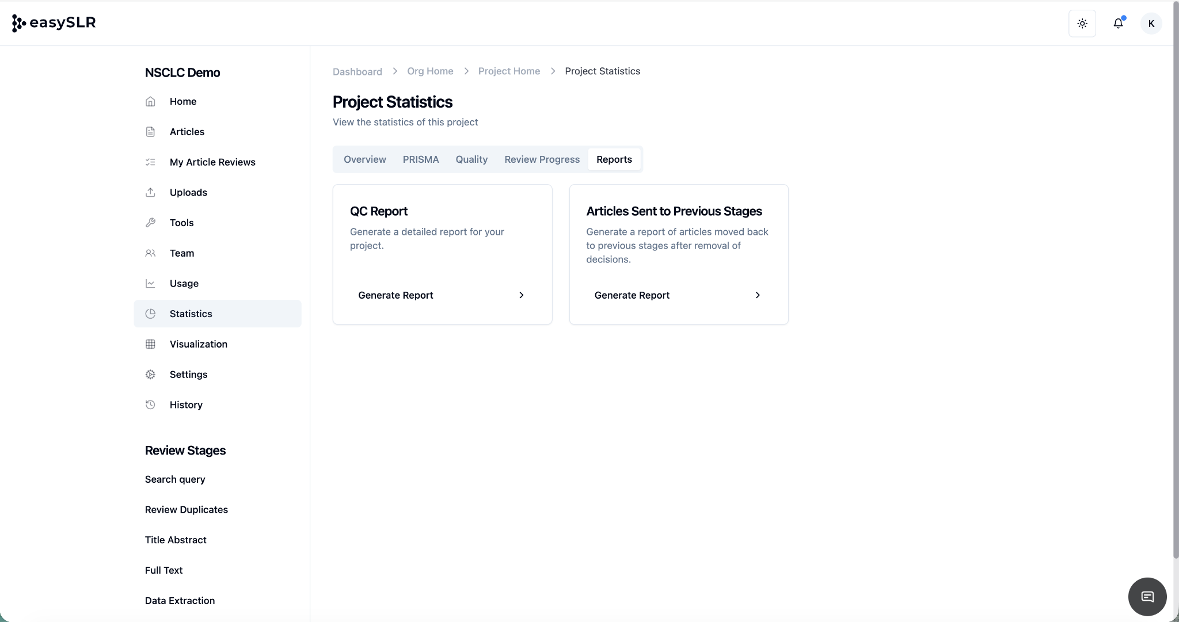Open the Title Abstract review stage
1179x622 pixels.
click(176, 540)
